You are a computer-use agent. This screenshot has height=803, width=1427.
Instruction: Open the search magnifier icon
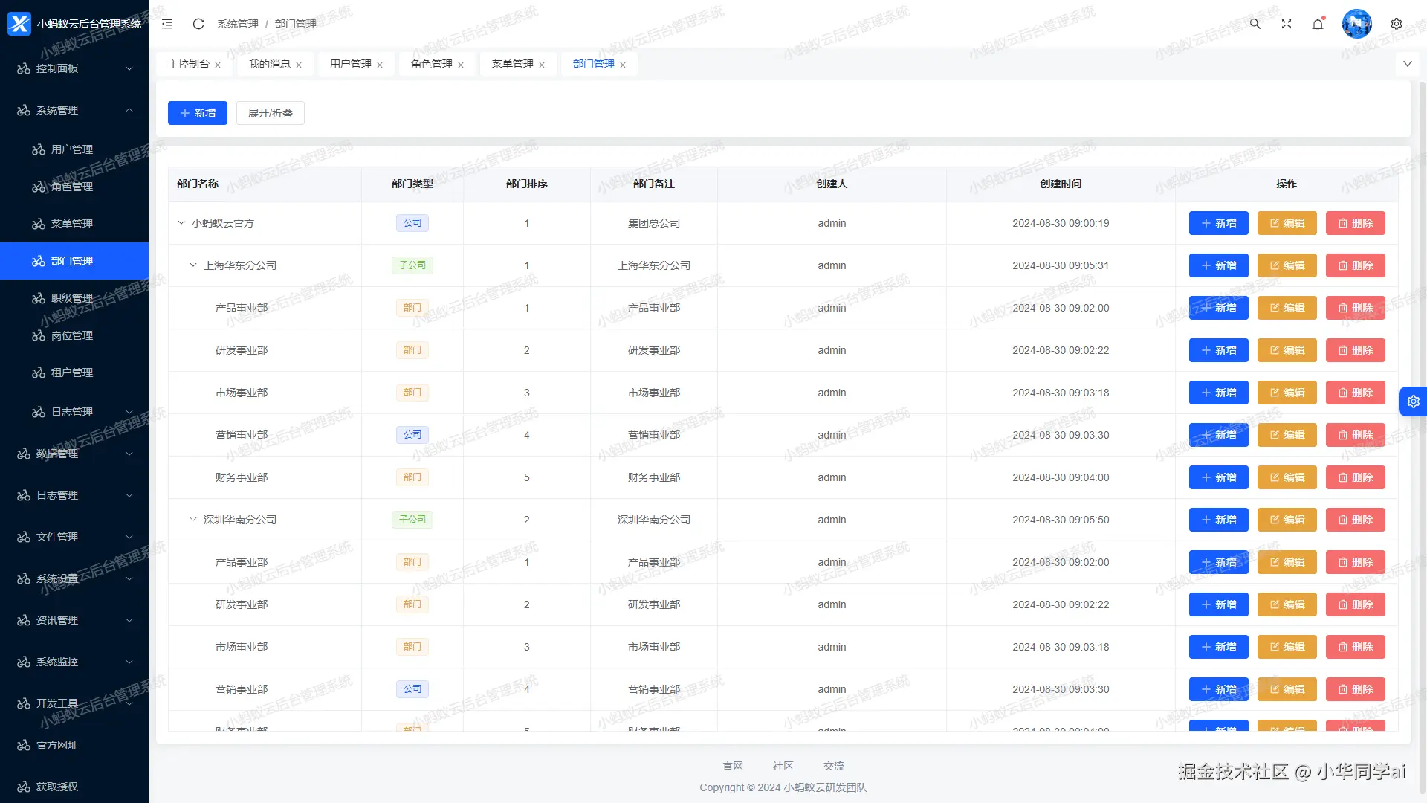1255,24
